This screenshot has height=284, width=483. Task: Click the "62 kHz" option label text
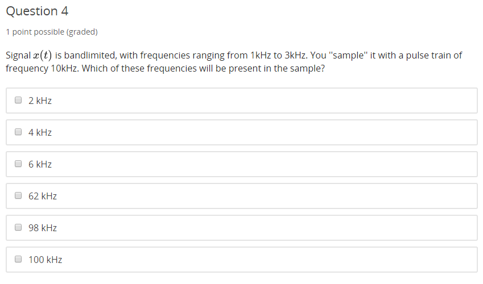click(x=43, y=196)
